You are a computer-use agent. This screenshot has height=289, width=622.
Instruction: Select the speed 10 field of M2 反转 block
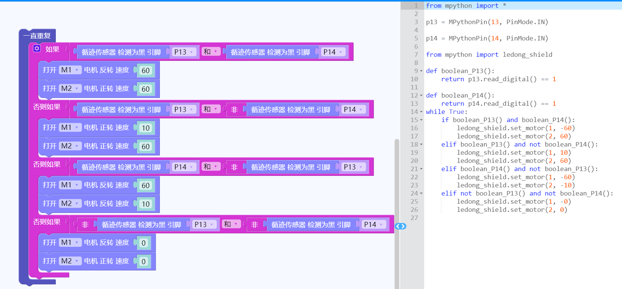pyautogui.click(x=145, y=204)
